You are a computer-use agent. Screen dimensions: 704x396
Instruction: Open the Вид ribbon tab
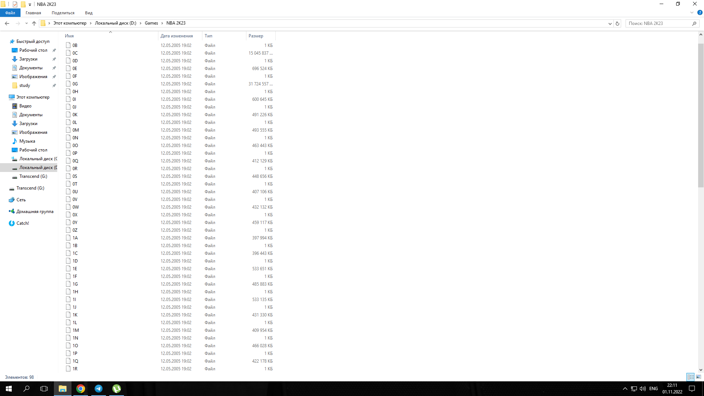[89, 13]
